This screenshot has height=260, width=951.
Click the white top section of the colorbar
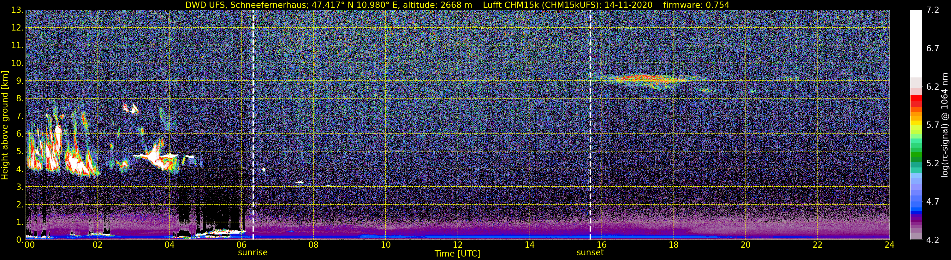[x=916, y=43]
